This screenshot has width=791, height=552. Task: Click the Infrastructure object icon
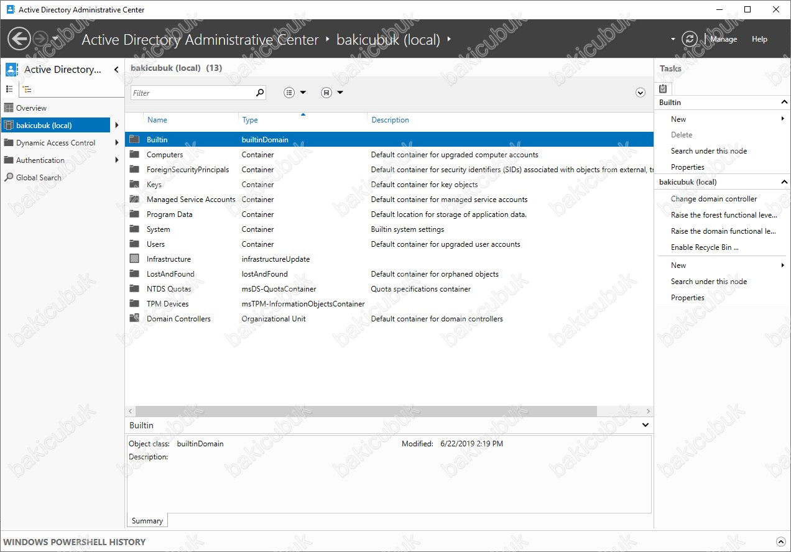point(134,259)
